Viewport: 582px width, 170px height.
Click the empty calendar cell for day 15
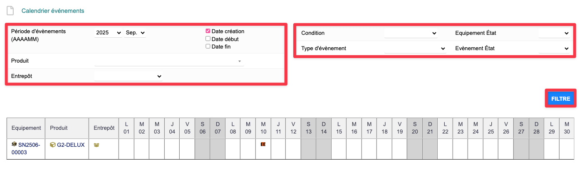coord(339,149)
